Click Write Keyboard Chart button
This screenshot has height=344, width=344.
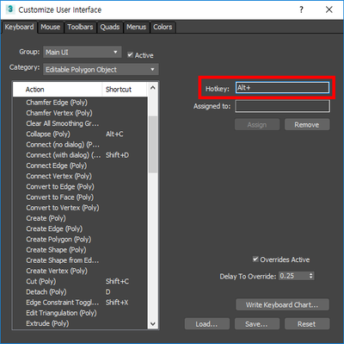282,305
